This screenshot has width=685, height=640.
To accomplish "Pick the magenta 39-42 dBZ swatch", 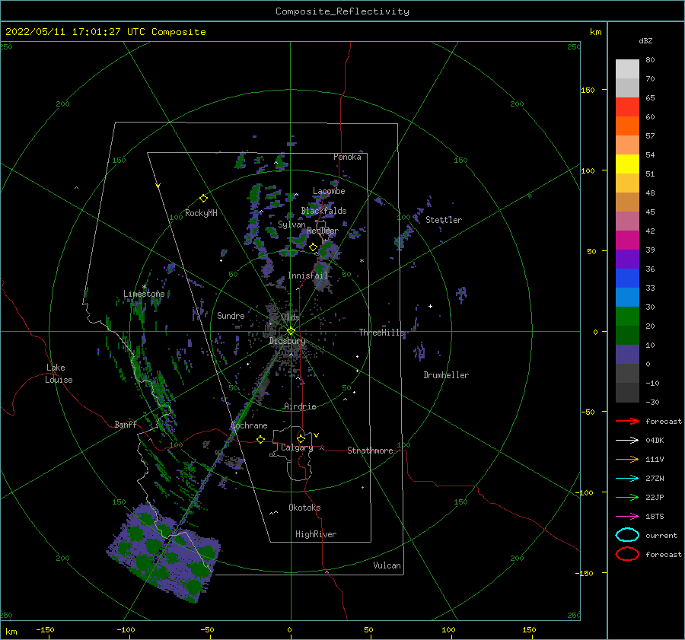I will pos(627,240).
